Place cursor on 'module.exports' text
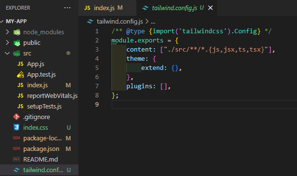 click(x=137, y=41)
